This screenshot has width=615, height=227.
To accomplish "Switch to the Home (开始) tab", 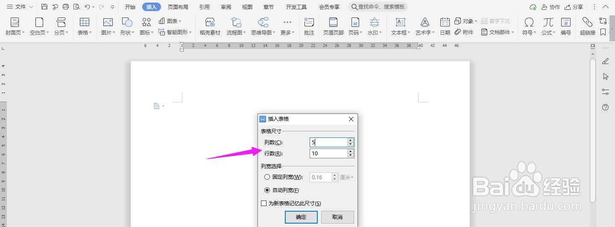I will (130, 7).
